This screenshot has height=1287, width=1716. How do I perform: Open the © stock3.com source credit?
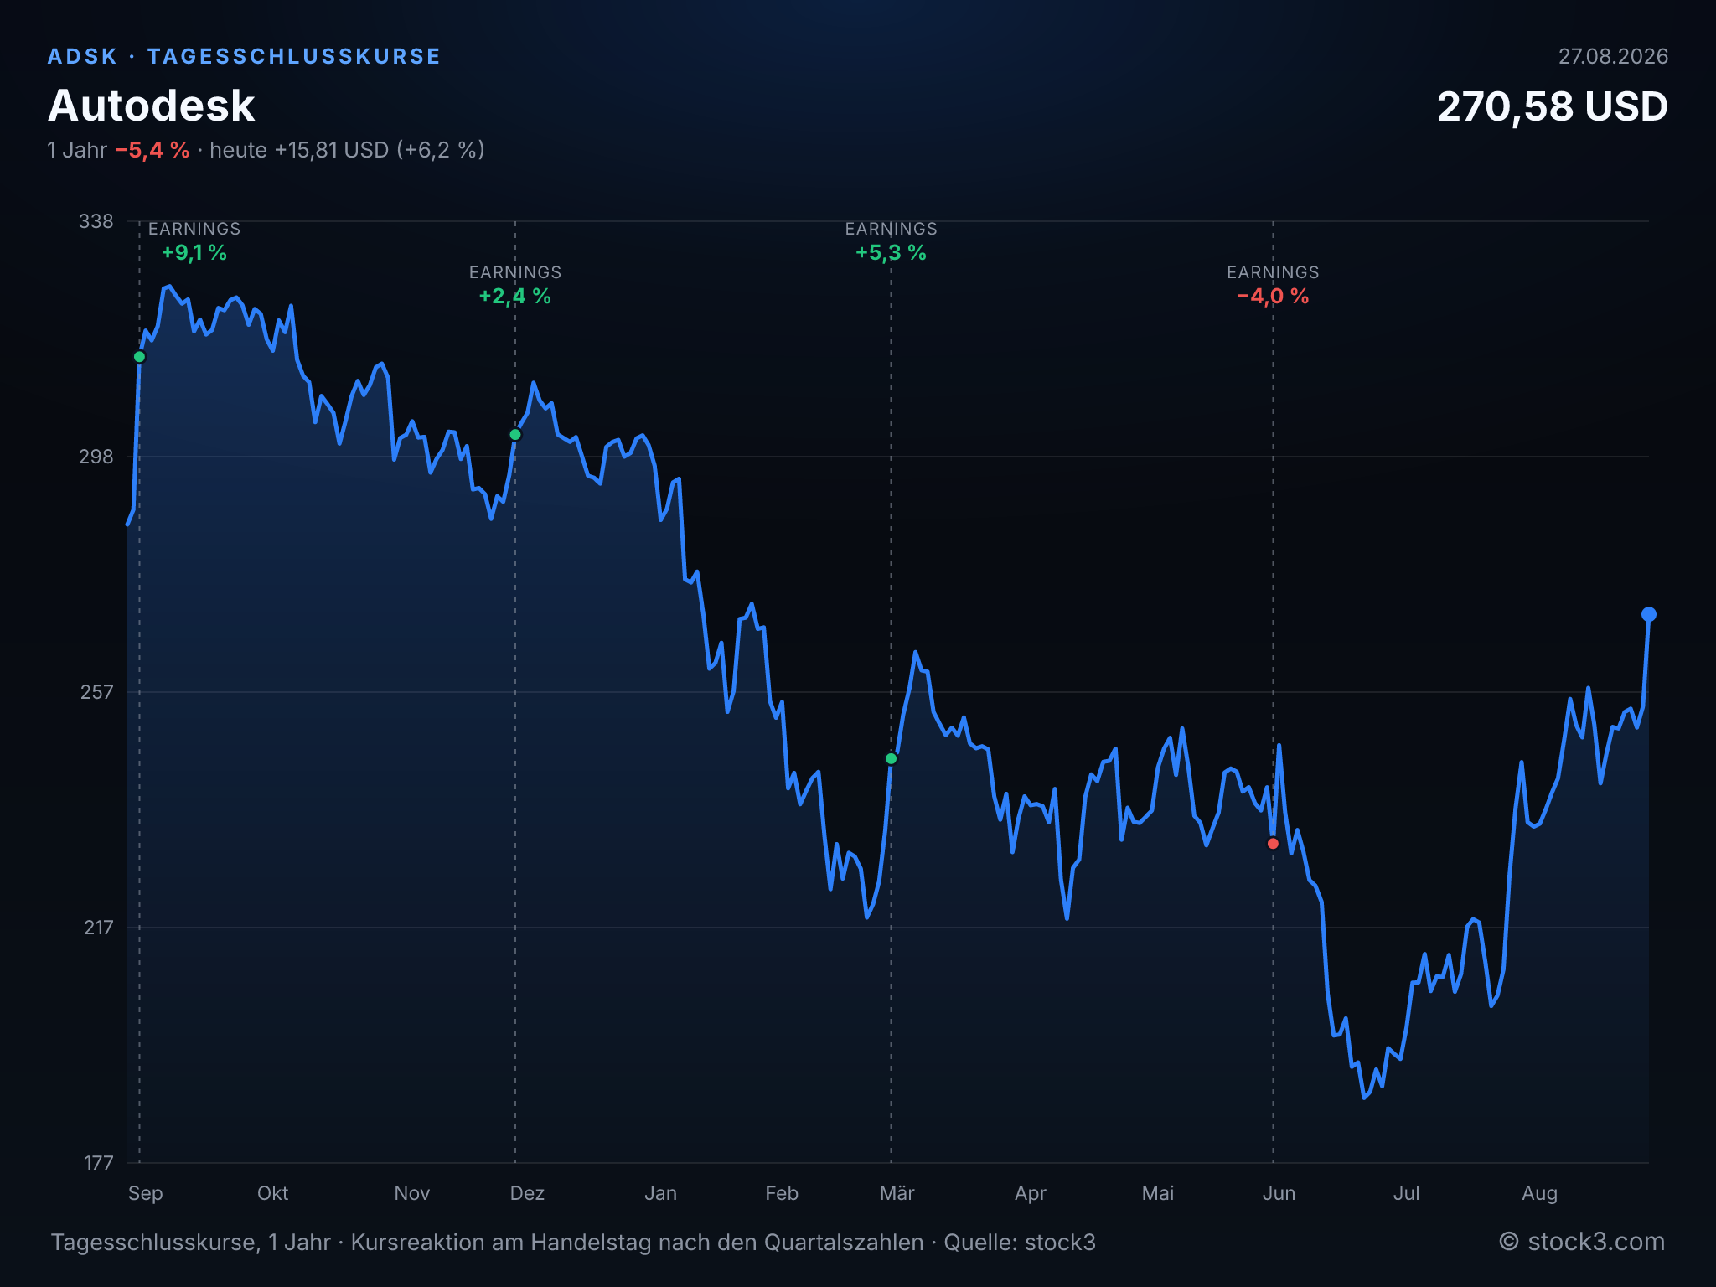(1582, 1242)
